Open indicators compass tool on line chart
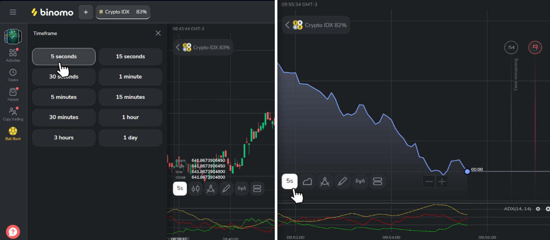550x240 pixels. tap(325, 182)
